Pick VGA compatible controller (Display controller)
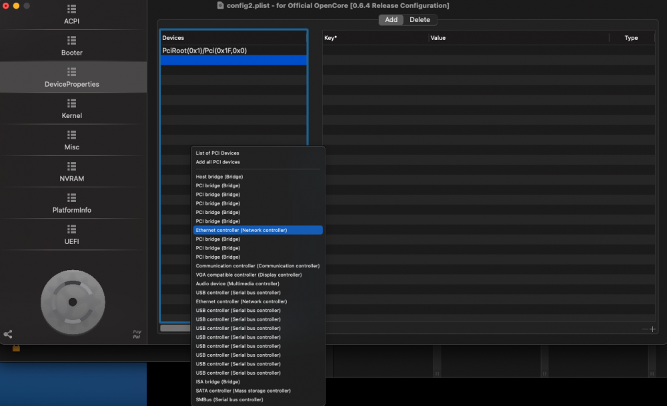 (257, 275)
